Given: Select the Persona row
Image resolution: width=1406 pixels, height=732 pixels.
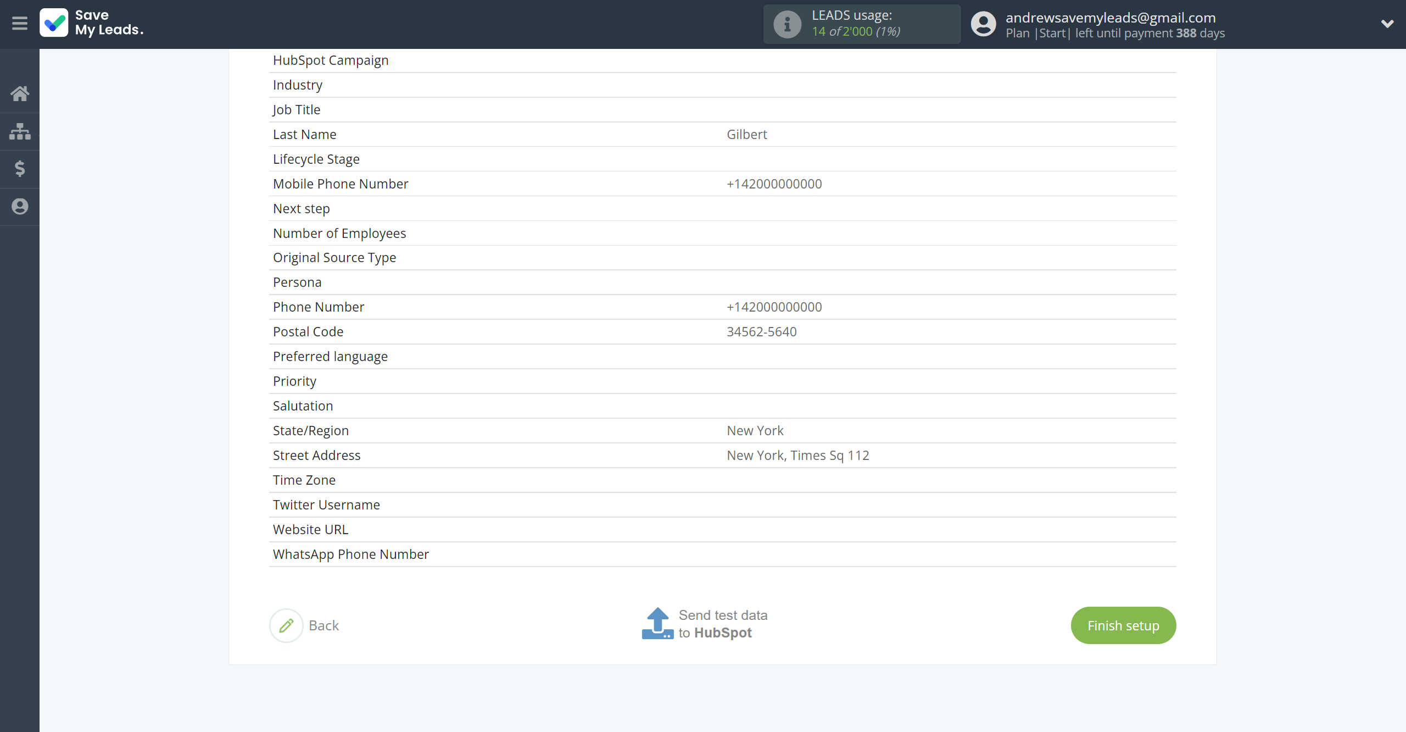Looking at the screenshot, I should (x=722, y=282).
